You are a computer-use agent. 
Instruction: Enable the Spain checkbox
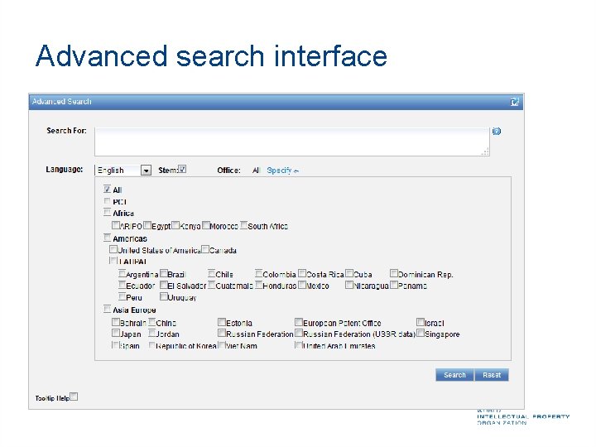(116, 344)
